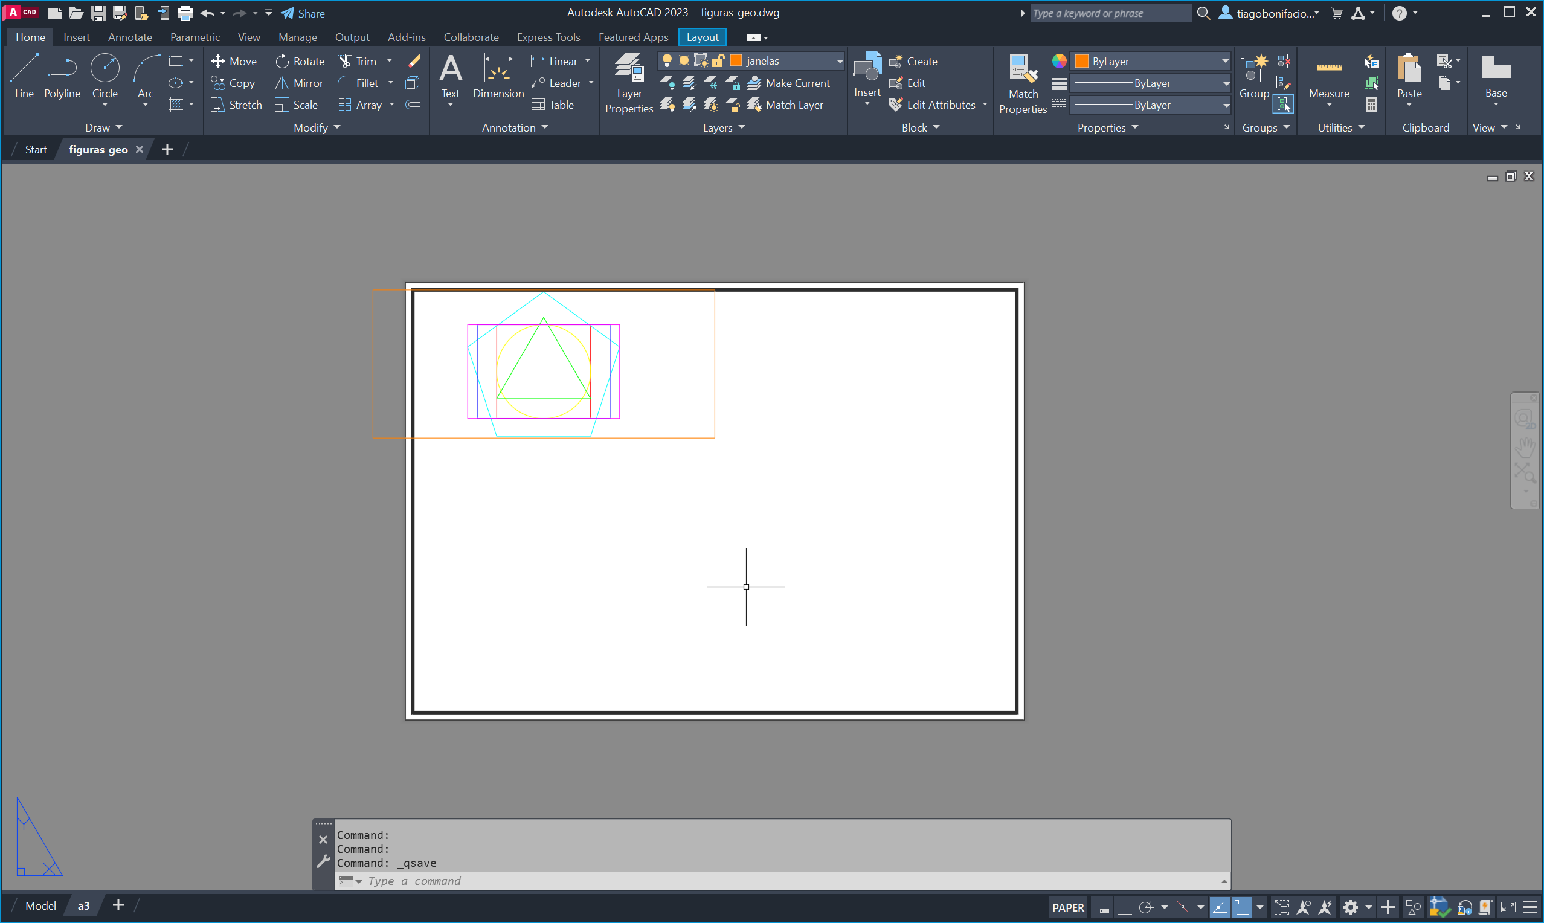Viewport: 1544px width, 923px height.
Task: Select the Circle tool
Action: [105, 76]
